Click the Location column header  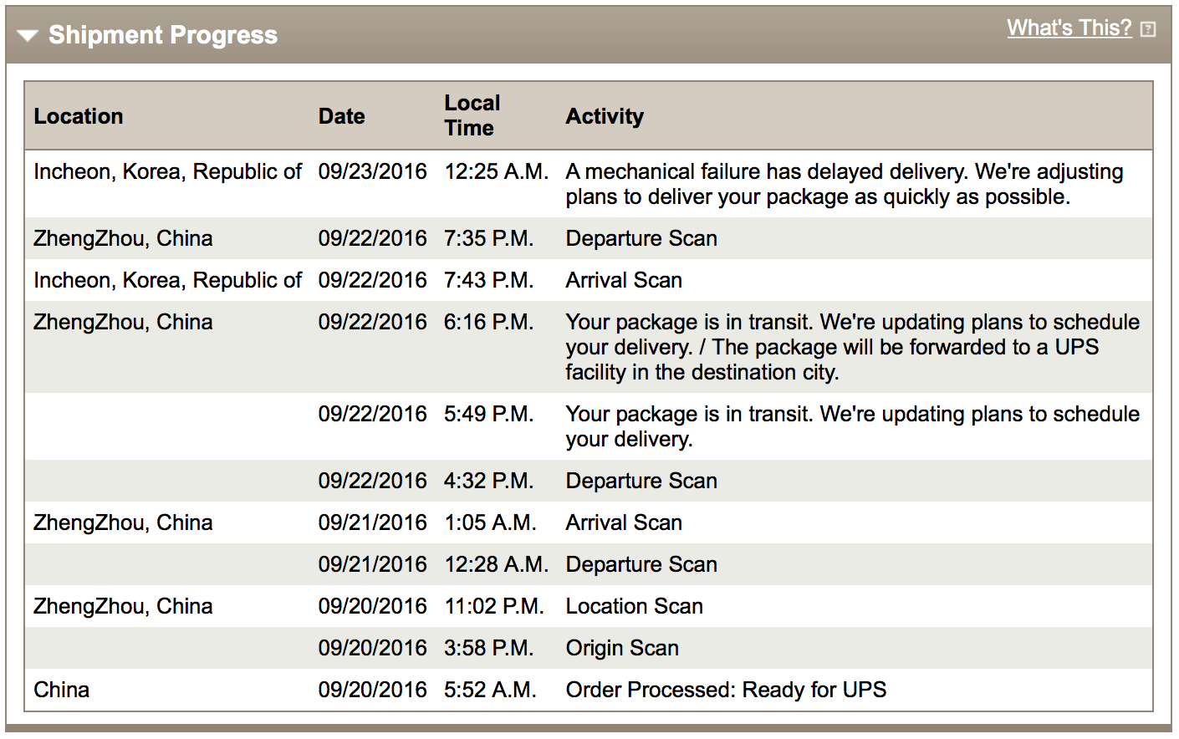(x=79, y=116)
